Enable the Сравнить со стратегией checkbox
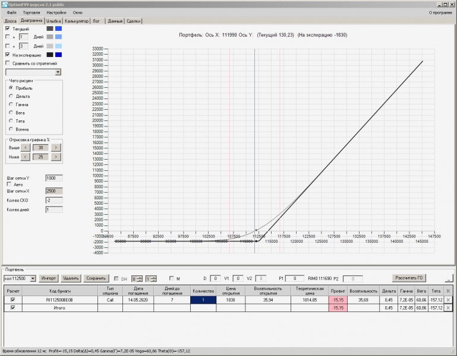Viewport: 457px width, 356px height. point(8,63)
